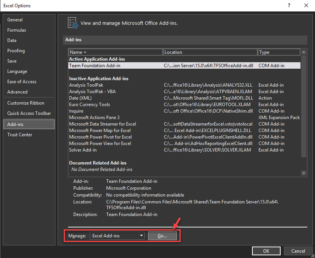Click the add-ins gear document icon
The width and height of the screenshot is (315, 258).
click(x=73, y=23)
